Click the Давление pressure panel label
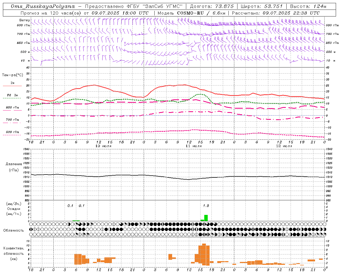The width and height of the screenshot is (340, 272). coord(14,164)
